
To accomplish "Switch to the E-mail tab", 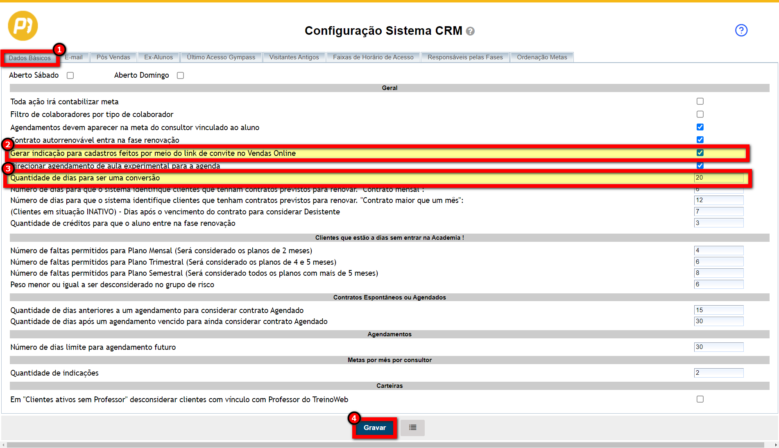I will point(74,57).
